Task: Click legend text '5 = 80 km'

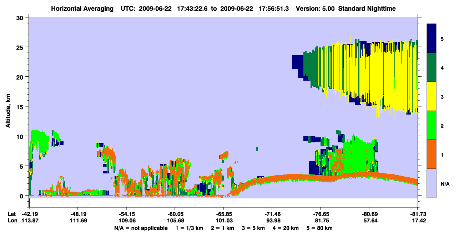Action: coord(320,228)
